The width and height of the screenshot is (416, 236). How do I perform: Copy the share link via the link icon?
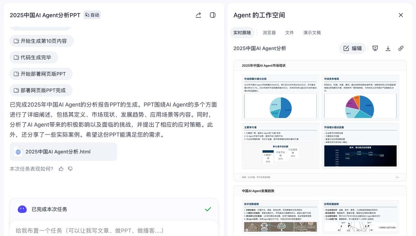coord(401,48)
